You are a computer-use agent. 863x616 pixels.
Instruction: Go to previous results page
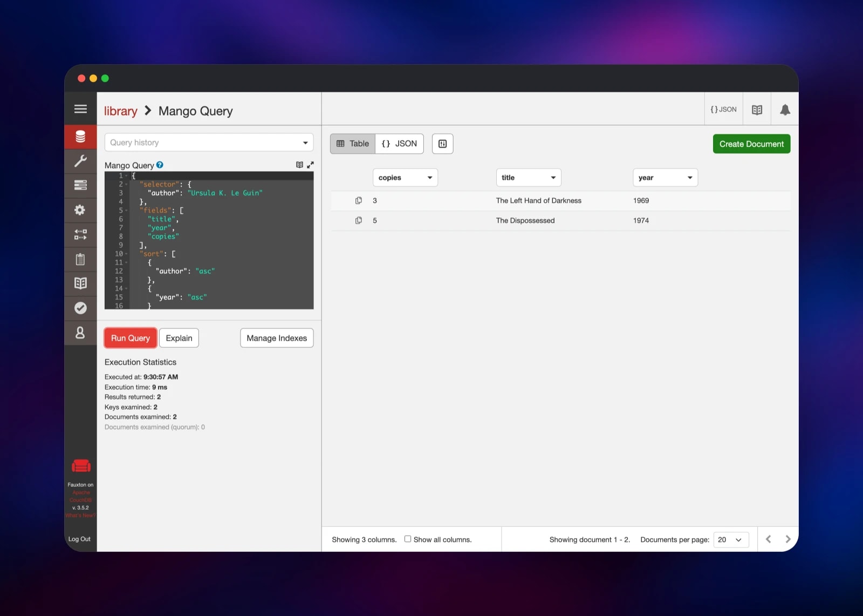pos(768,539)
